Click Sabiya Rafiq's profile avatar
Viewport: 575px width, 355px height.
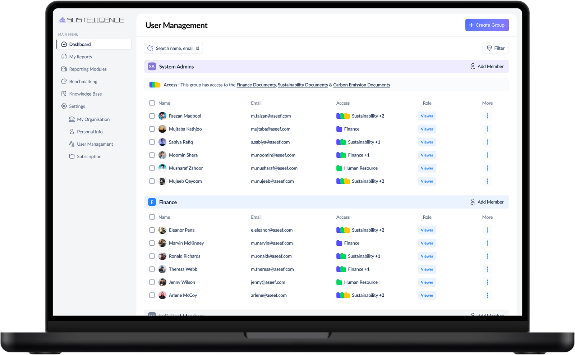(162, 142)
